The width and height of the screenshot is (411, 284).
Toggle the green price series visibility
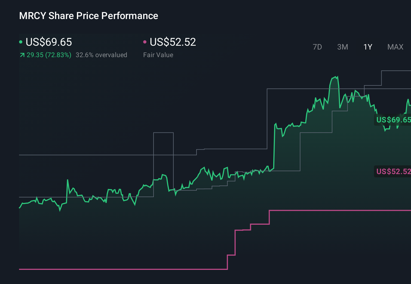(x=21, y=42)
